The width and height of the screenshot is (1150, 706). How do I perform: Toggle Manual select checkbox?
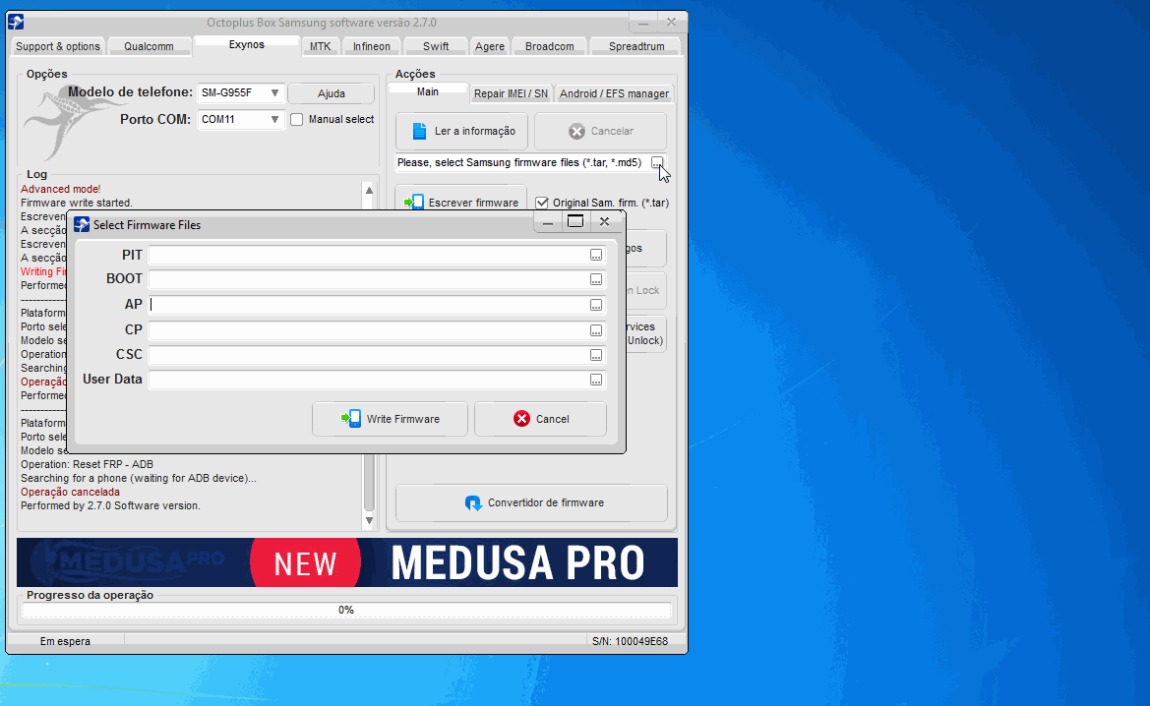(297, 120)
